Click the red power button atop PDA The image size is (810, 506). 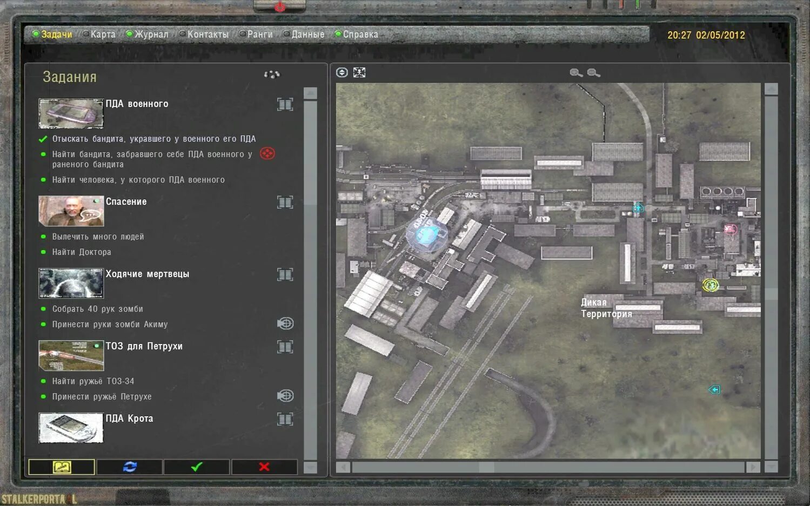[279, 6]
